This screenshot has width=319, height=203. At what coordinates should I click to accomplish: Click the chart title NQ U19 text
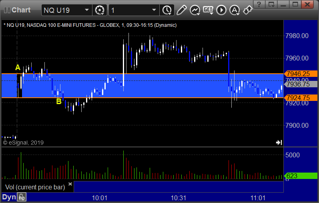(x=90, y=25)
